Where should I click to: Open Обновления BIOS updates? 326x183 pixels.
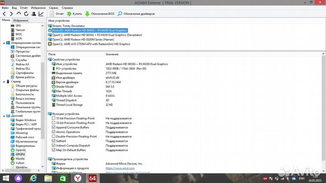pos(100,14)
